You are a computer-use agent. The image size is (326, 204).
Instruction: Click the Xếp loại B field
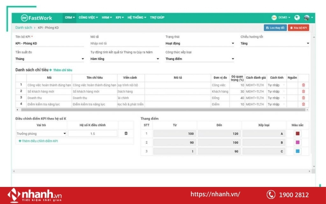pyautogui.click(x=264, y=143)
